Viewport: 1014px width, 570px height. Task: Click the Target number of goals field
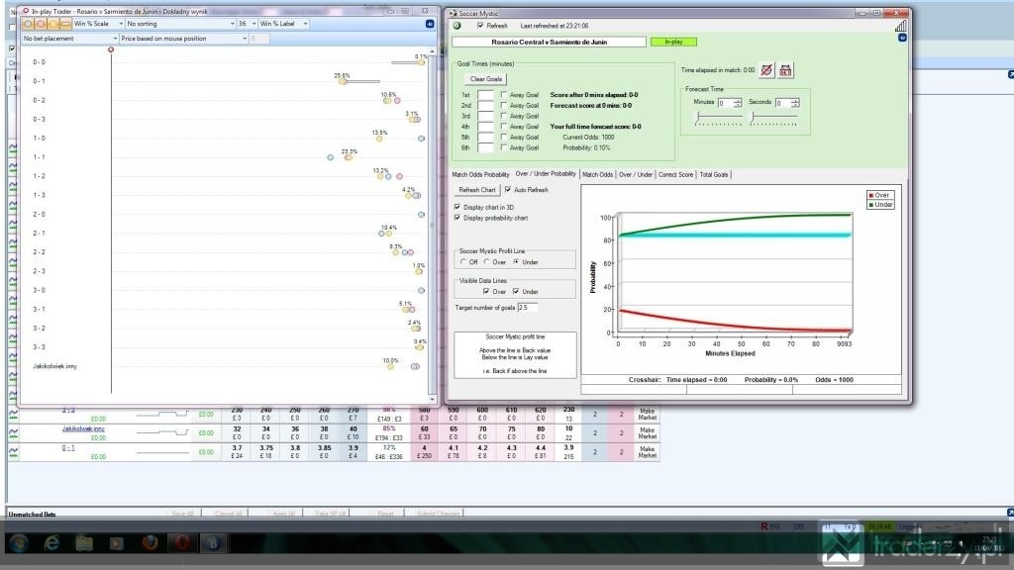pos(527,308)
